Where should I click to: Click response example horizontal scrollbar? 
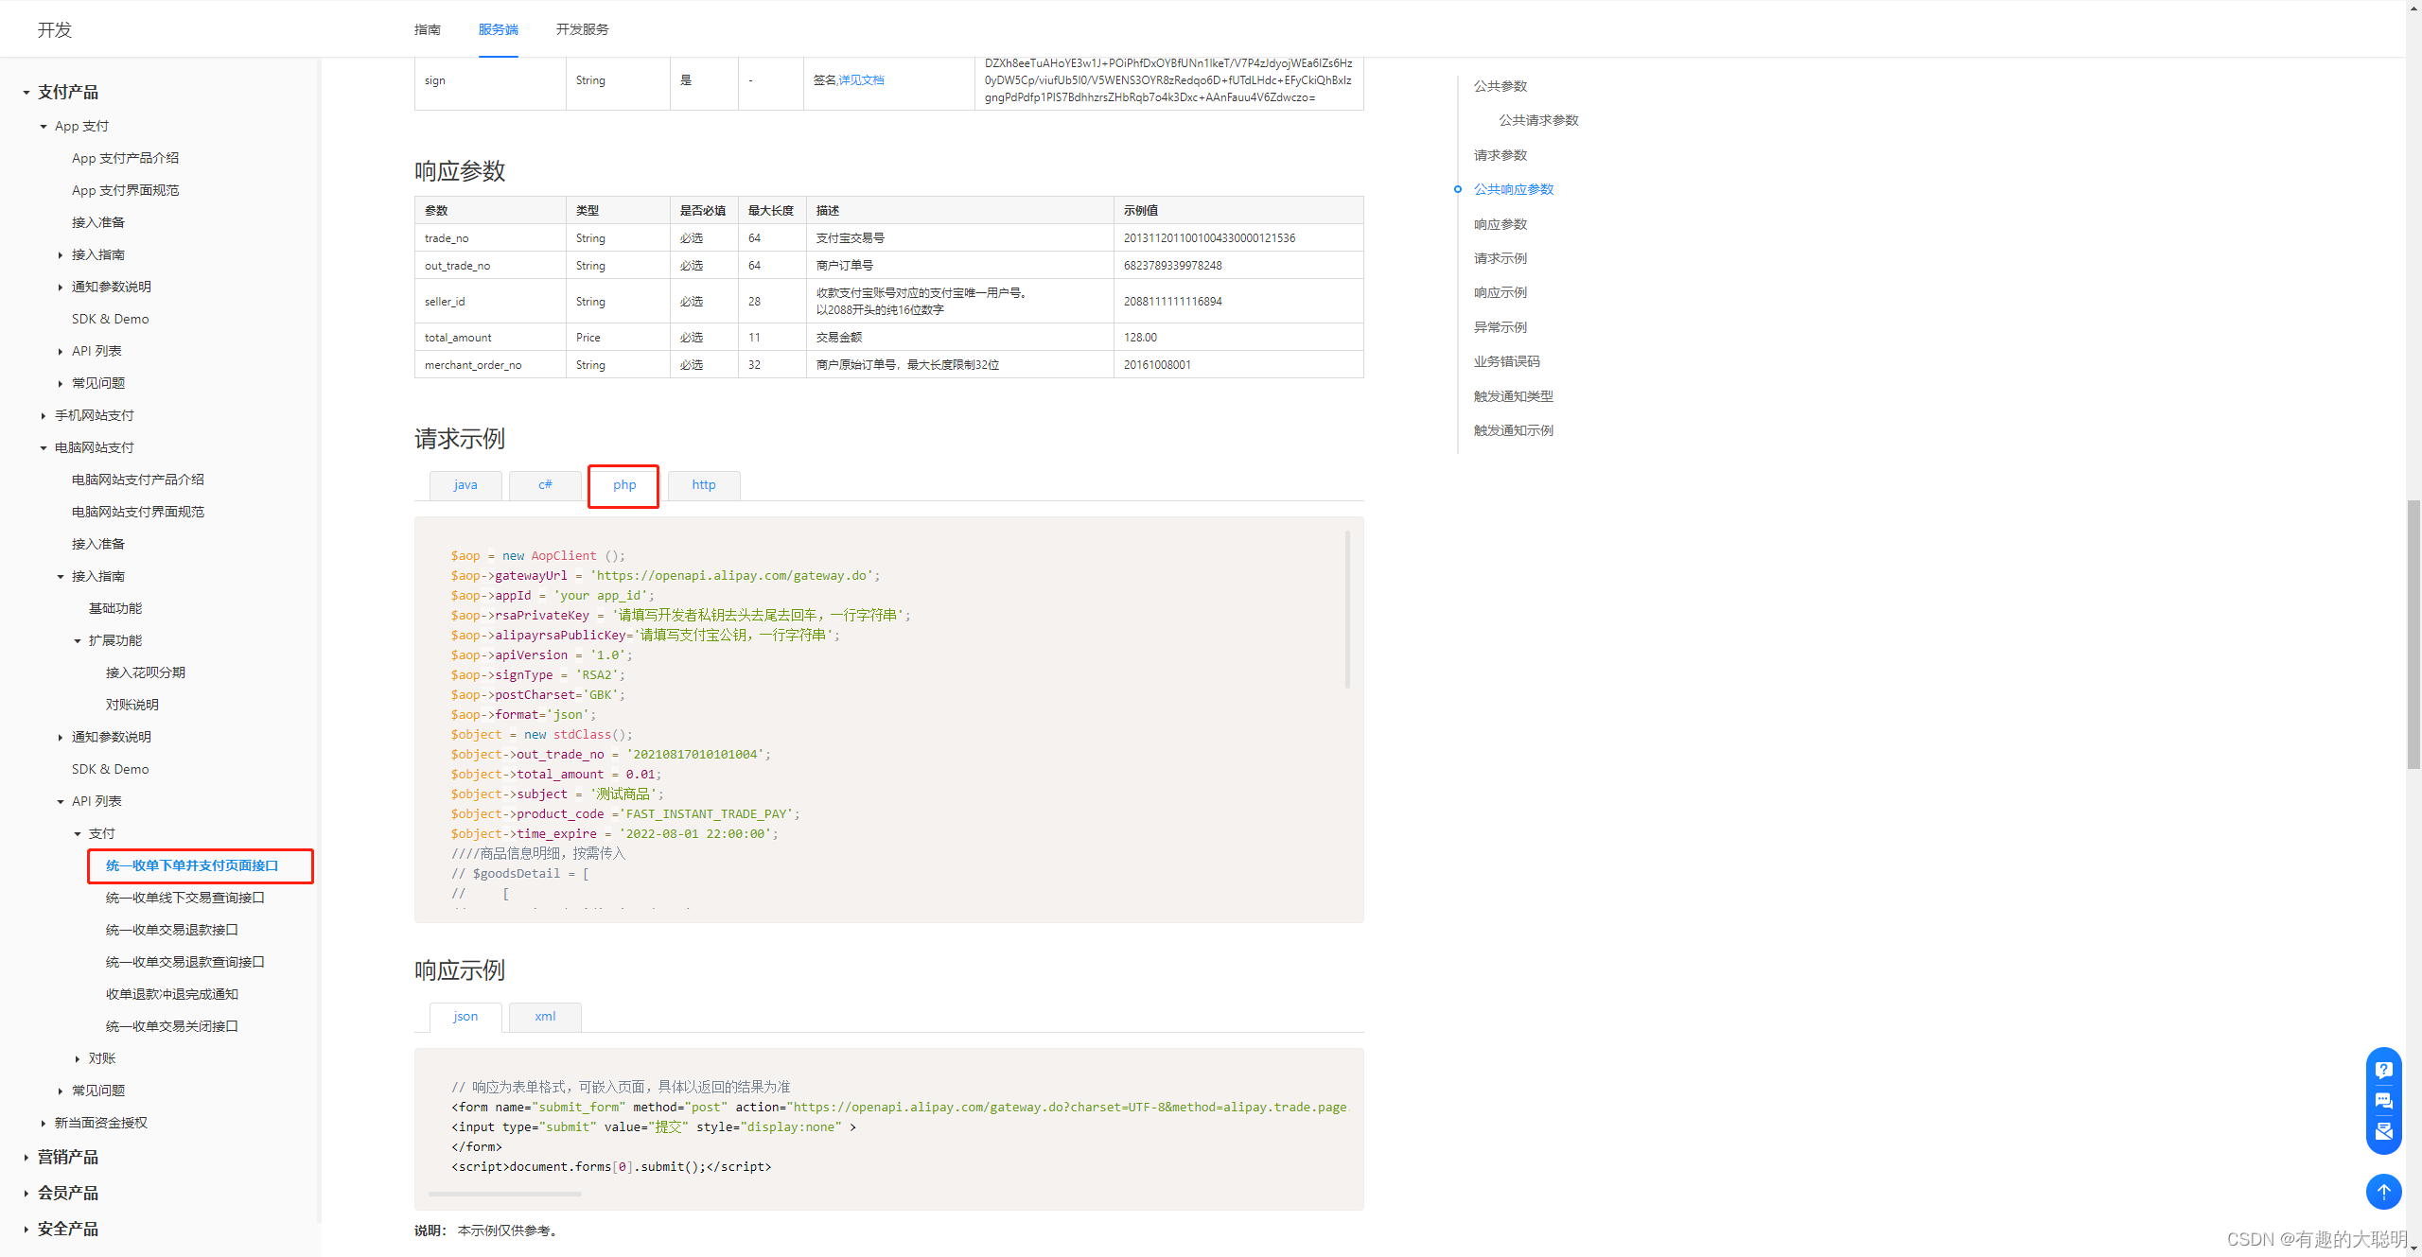pos(505,1194)
